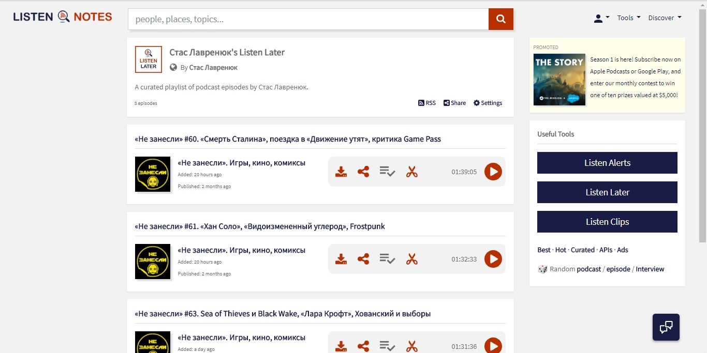The height and width of the screenshot is (353, 707).
Task: Play episode #63
Action: pos(493,346)
